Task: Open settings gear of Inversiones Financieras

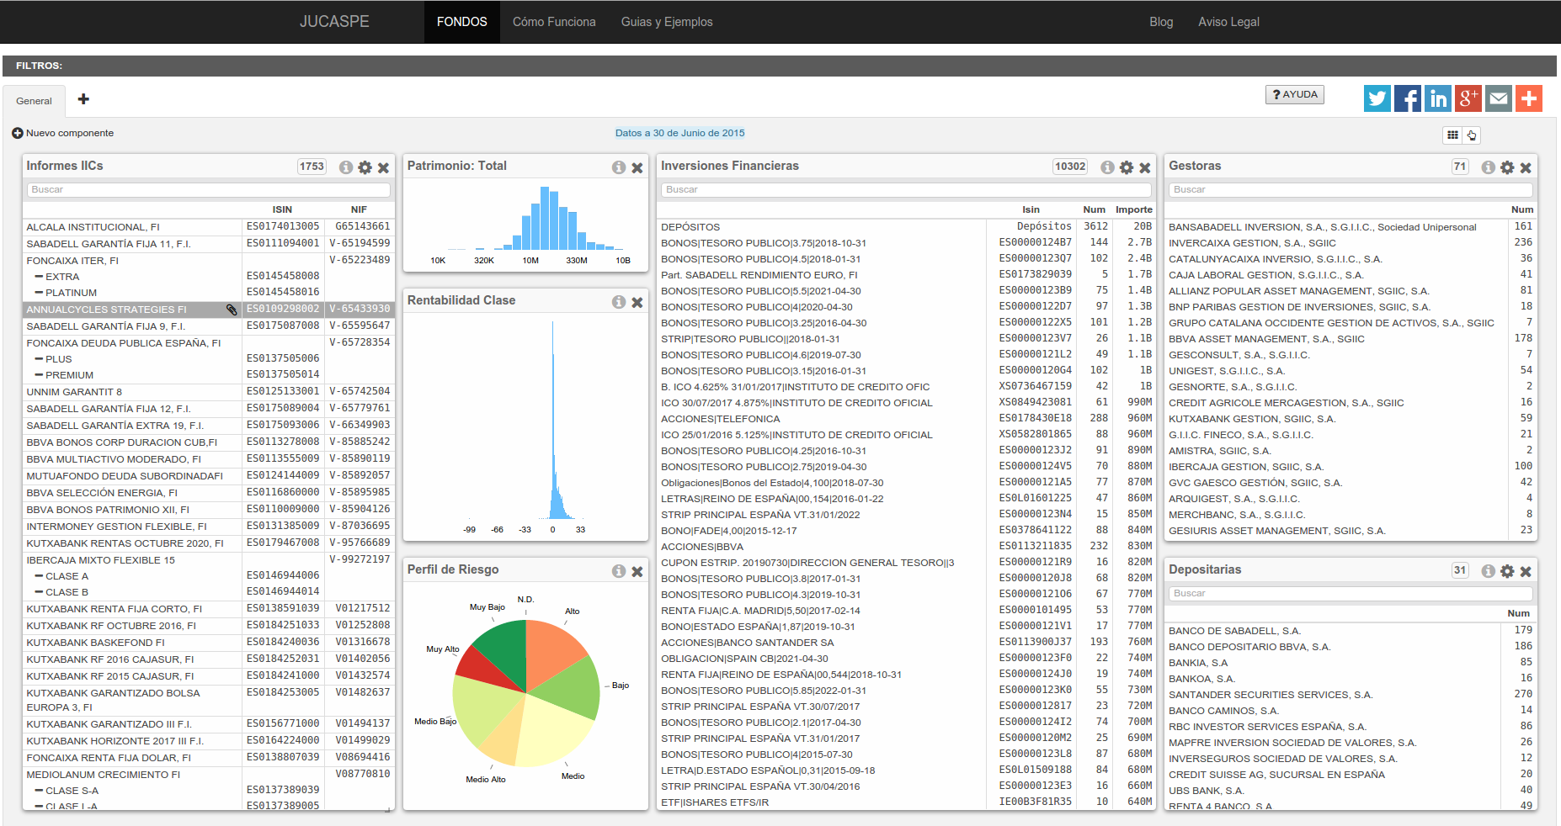Action: pos(1127,167)
